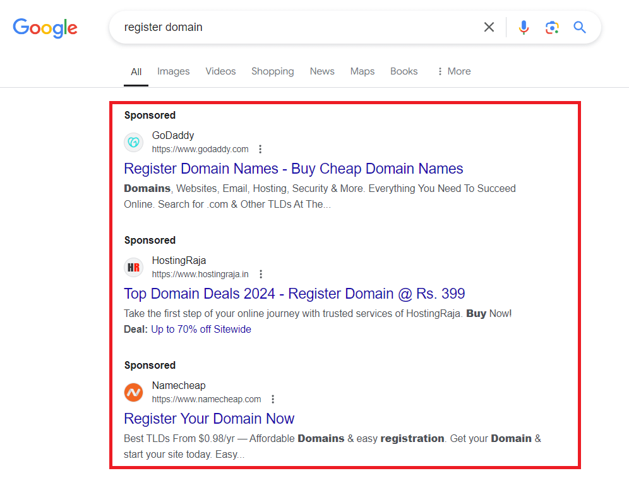Click the Namecheap 'Best TLDs From $0.98/yr' description

click(x=333, y=446)
